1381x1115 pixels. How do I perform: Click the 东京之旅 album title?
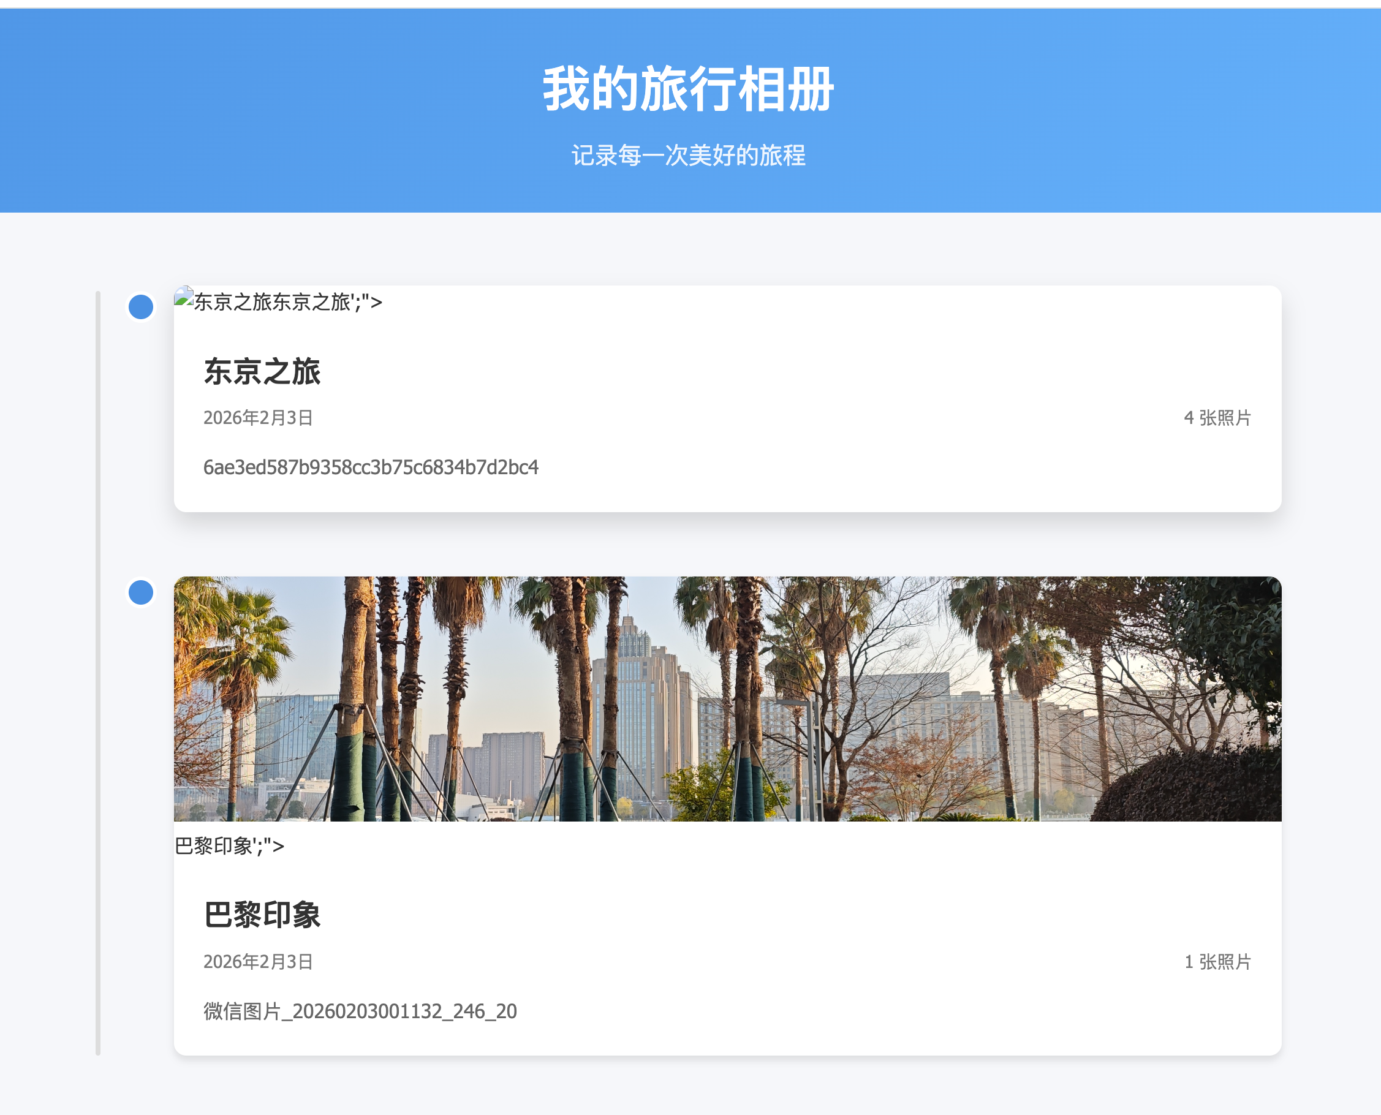[x=262, y=372]
